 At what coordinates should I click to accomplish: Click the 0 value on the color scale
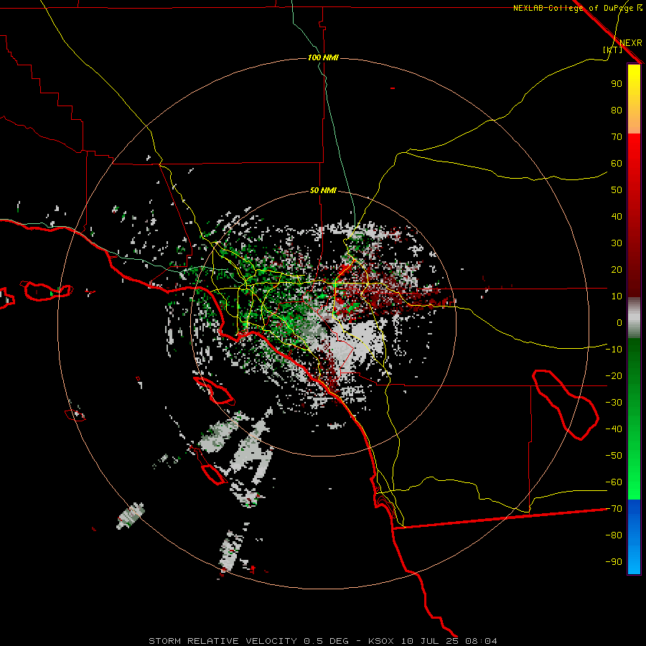(619, 322)
